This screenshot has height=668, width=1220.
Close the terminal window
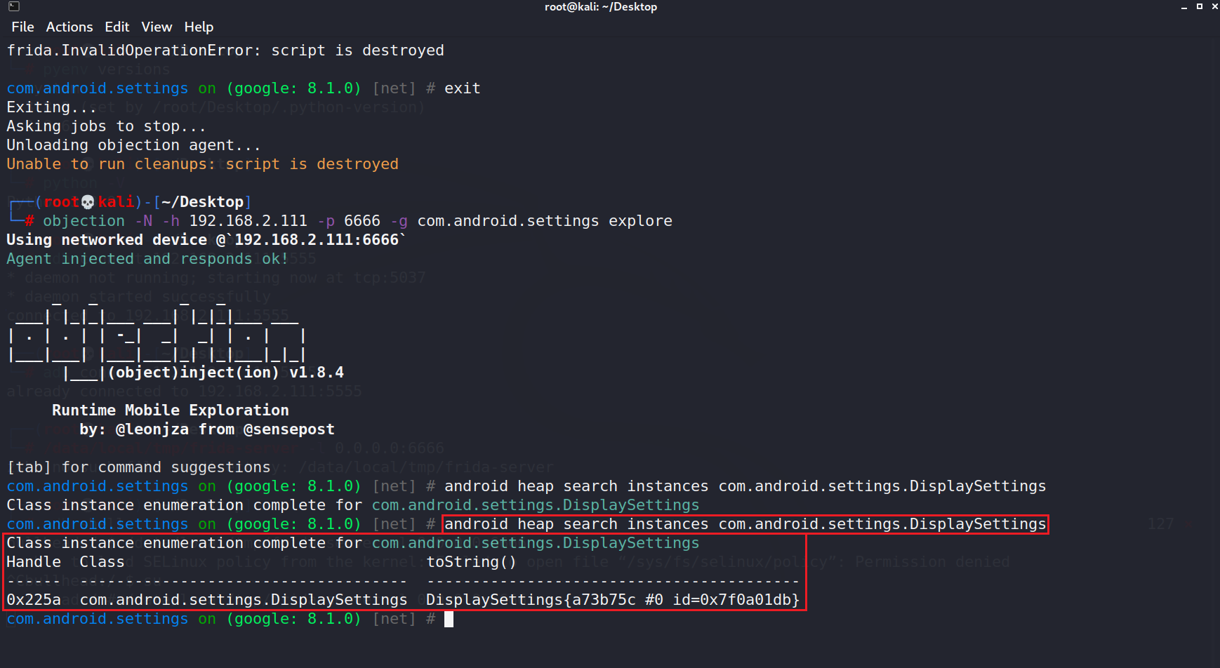click(1214, 6)
